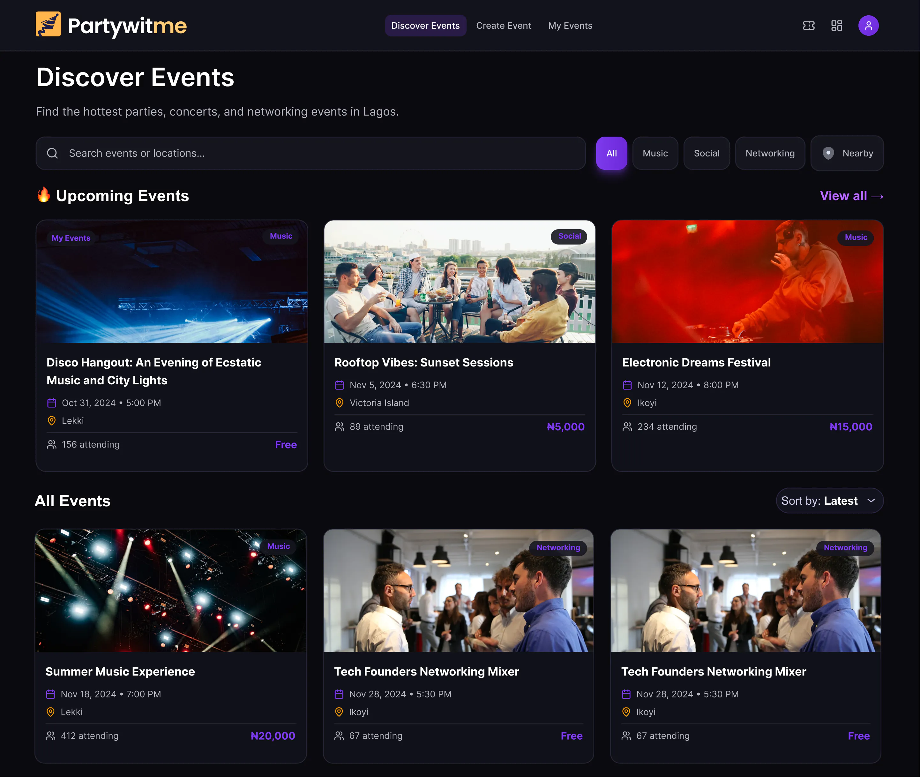The height and width of the screenshot is (777, 920).
Task: Click the purple profile avatar
Action: [868, 26]
